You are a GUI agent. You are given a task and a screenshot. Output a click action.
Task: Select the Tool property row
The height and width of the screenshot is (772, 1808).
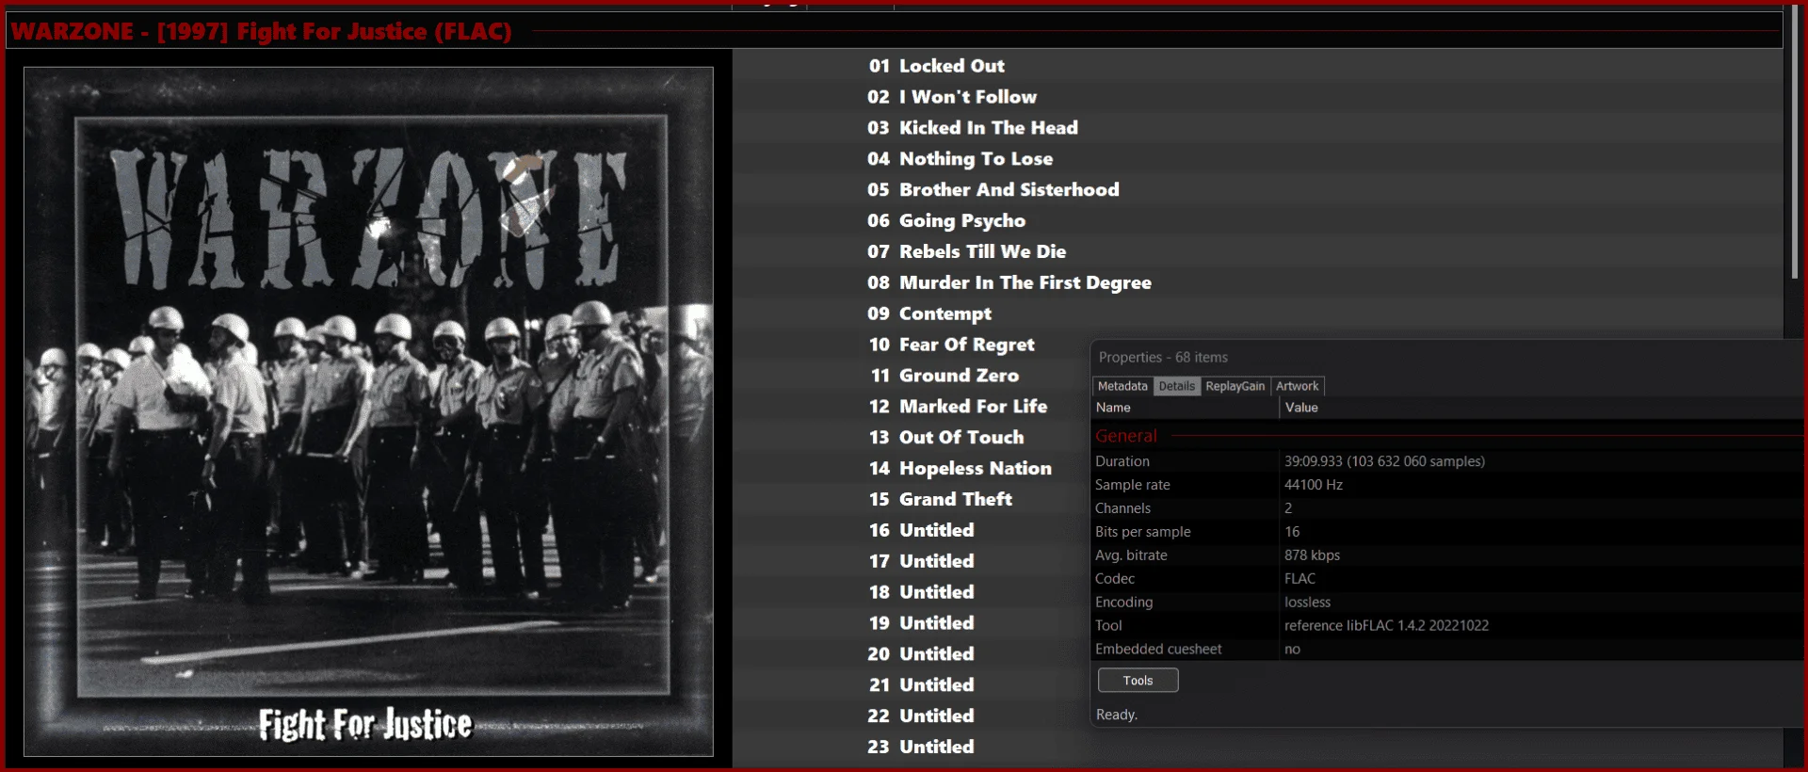coord(1446,626)
